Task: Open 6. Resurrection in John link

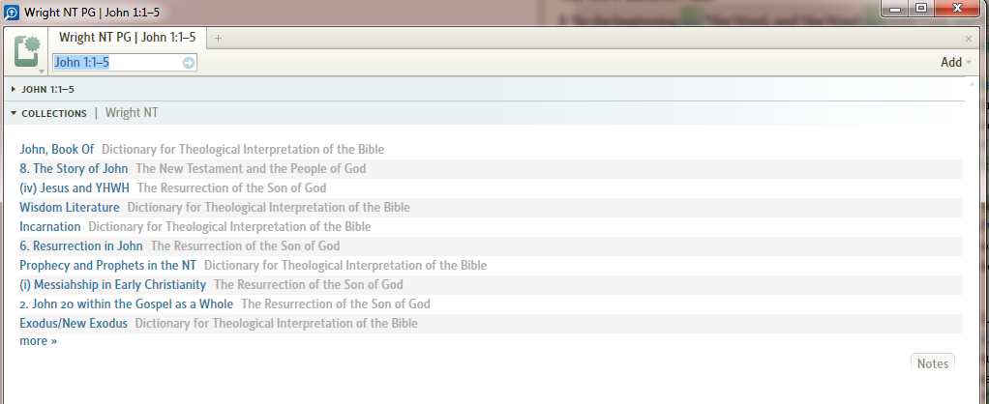Action: (x=81, y=245)
